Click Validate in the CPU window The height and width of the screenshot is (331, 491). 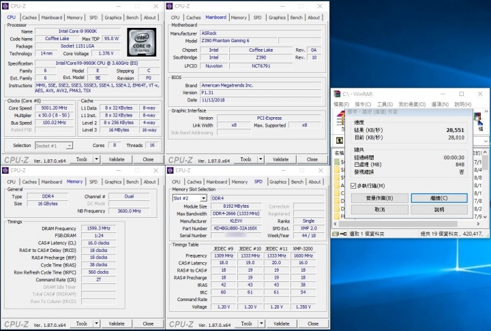[x=117, y=159]
